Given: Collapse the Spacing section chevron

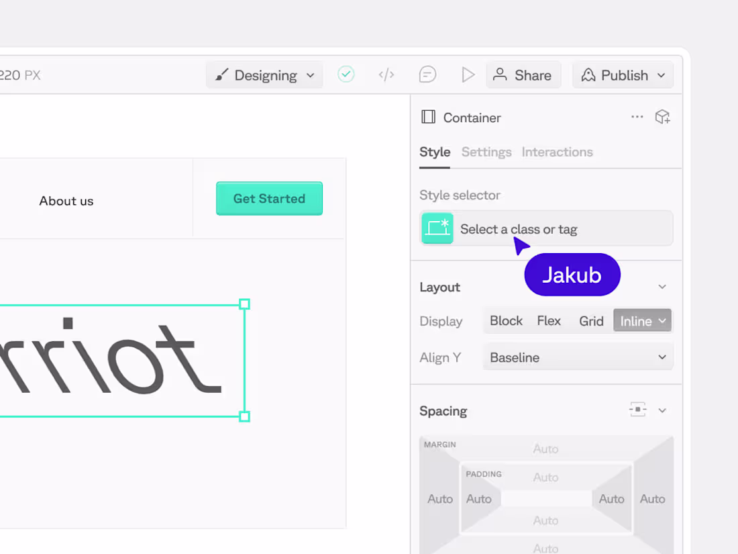Looking at the screenshot, I should click(x=662, y=410).
